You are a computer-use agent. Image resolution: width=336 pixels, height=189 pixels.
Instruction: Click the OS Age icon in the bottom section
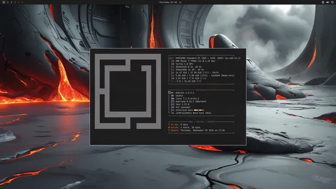(x=169, y=124)
